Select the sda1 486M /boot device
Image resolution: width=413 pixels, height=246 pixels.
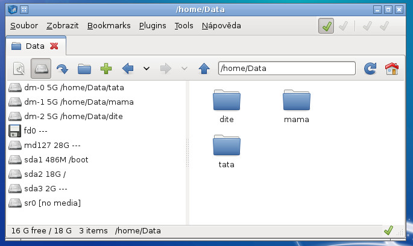(x=96, y=159)
